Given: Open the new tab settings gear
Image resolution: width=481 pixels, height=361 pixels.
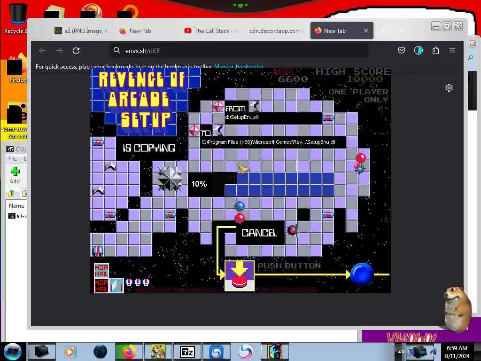Looking at the screenshot, I should coord(449,88).
